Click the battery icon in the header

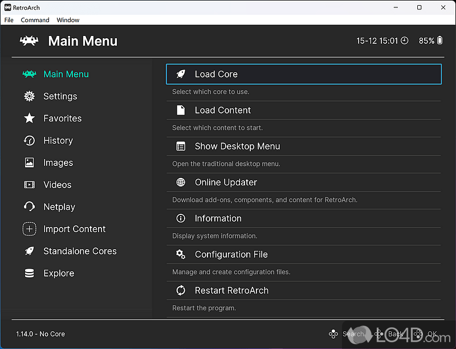(439, 40)
